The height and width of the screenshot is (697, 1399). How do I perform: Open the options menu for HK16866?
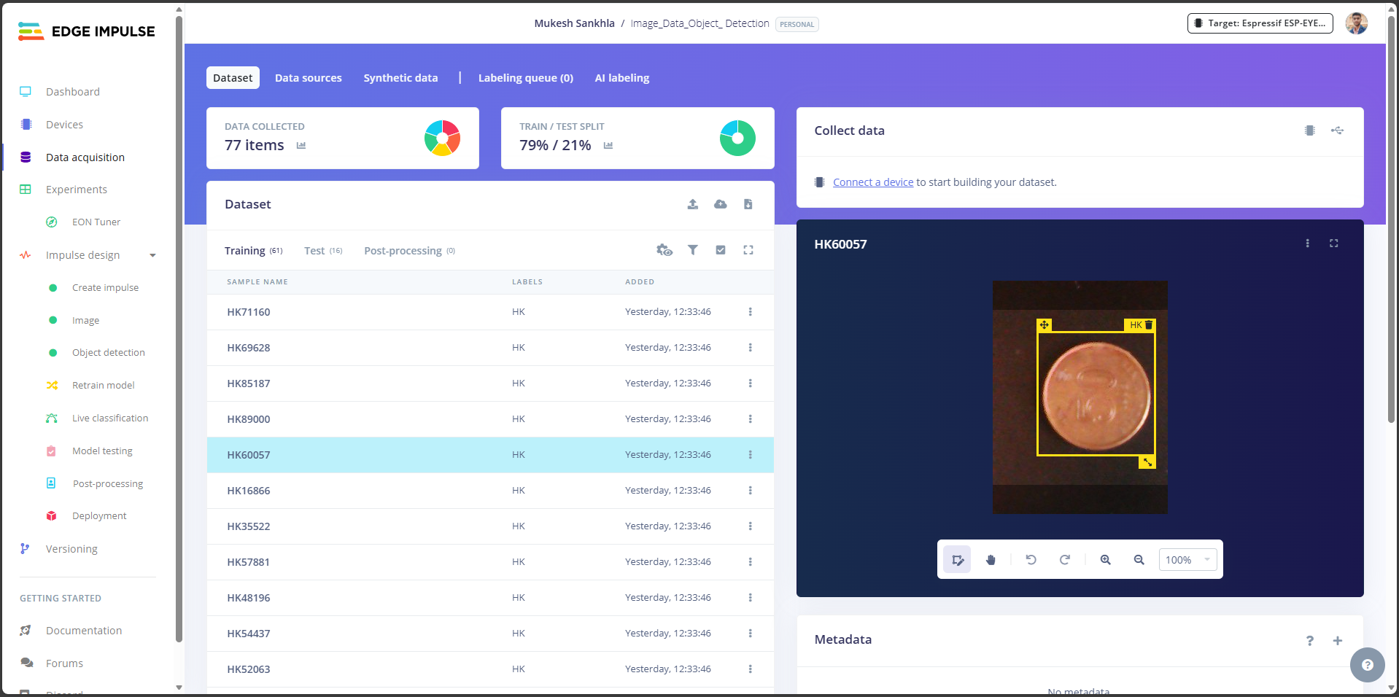[750, 491]
